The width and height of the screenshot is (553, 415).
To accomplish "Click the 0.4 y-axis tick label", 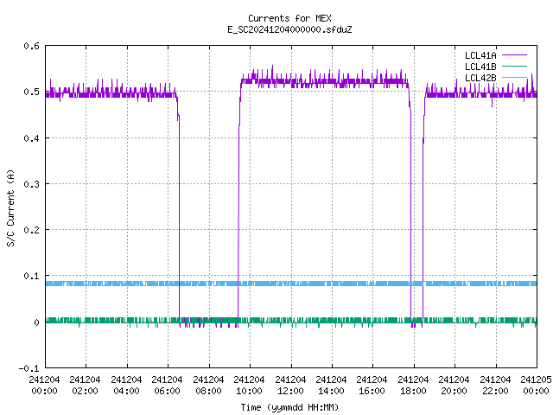I will (x=31, y=138).
